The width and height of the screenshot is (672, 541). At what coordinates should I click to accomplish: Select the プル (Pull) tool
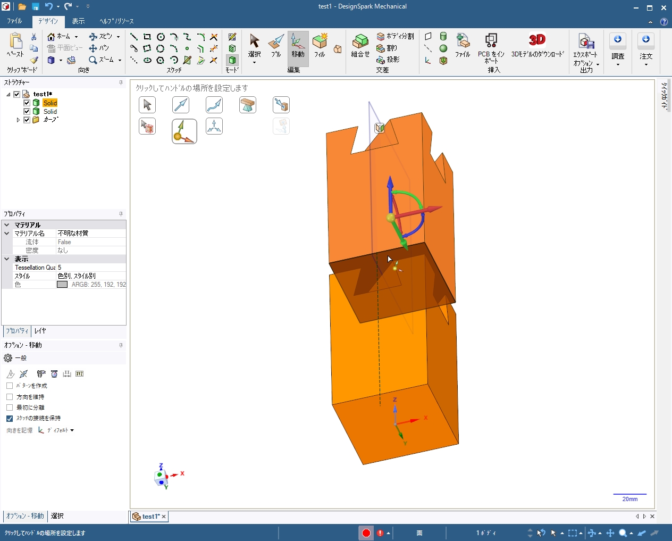point(275,45)
